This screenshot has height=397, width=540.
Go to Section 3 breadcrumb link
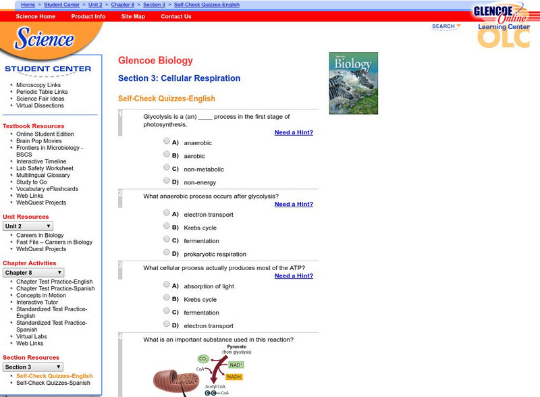point(155,5)
